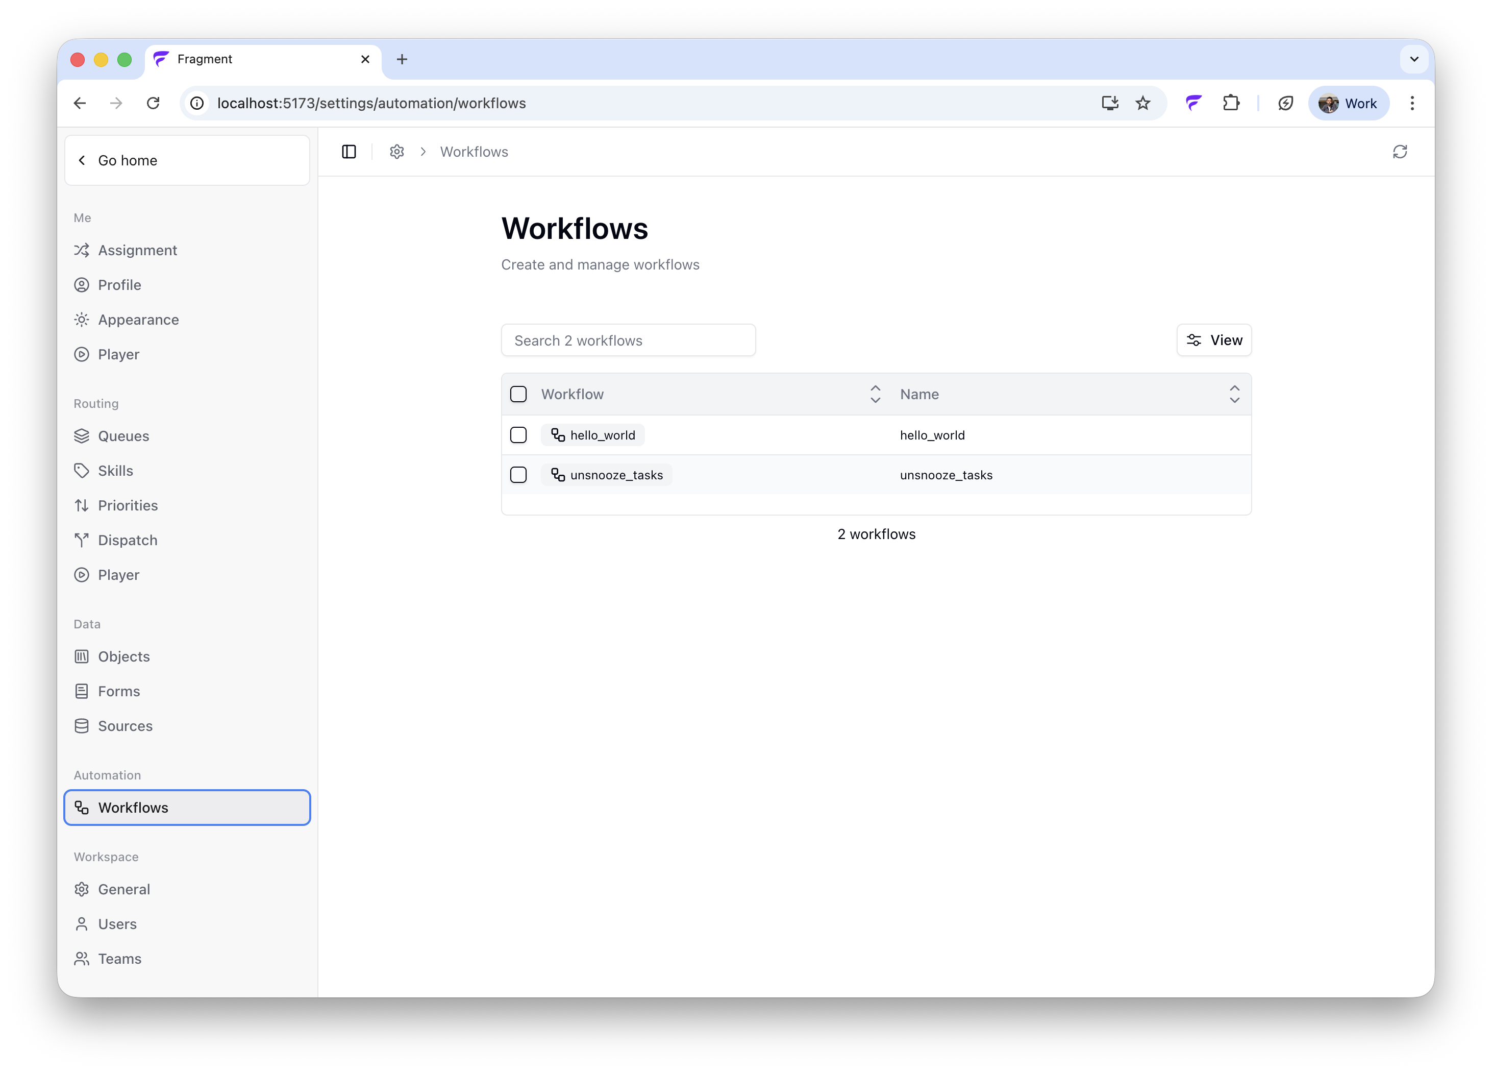Check the hello_world row checkbox

click(x=518, y=435)
